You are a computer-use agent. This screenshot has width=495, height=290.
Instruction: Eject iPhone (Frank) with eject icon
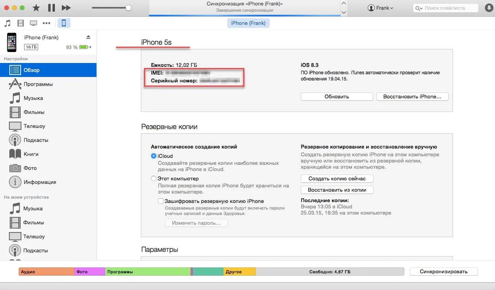tap(88, 37)
